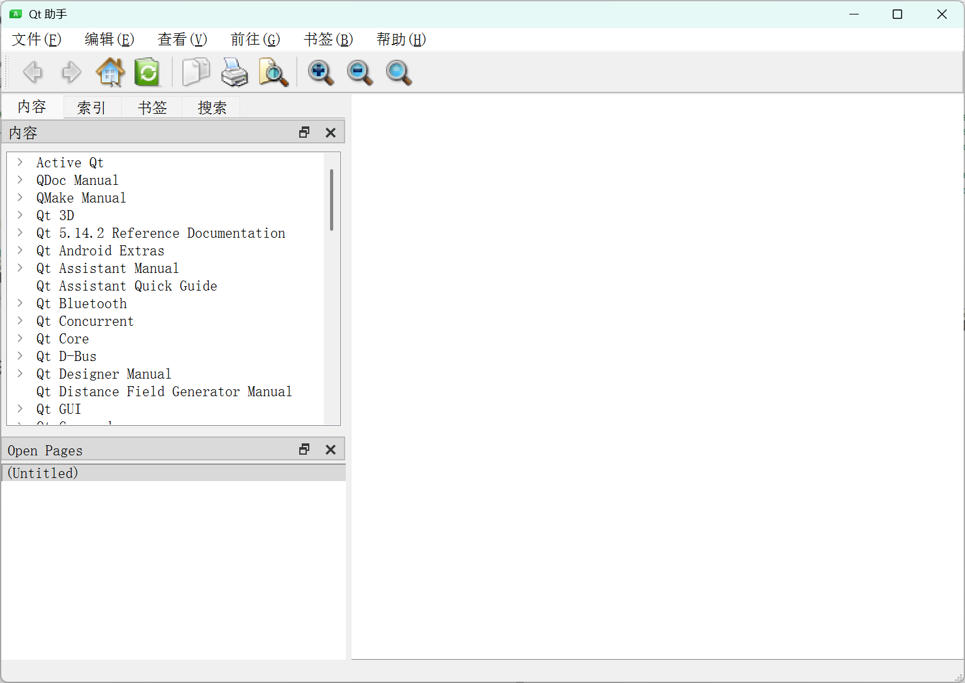Open the 查看(V) menu
This screenshot has height=683, width=965.
[x=182, y=40]
